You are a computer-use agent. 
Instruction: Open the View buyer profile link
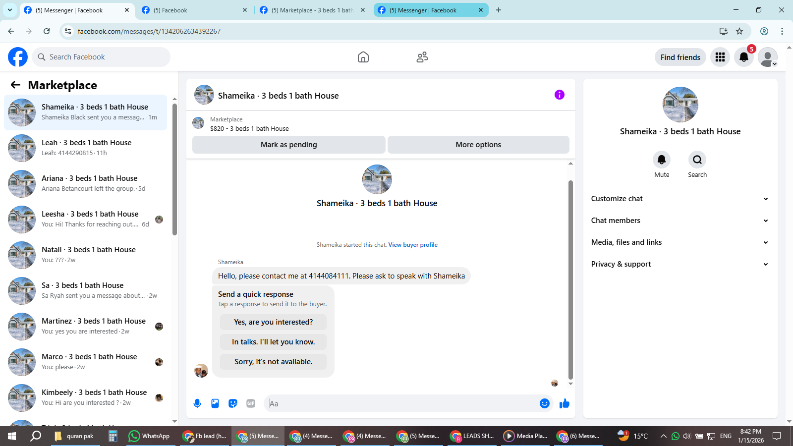coord(413,245)
